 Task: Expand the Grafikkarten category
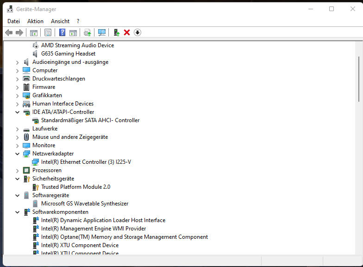(18, 95)
